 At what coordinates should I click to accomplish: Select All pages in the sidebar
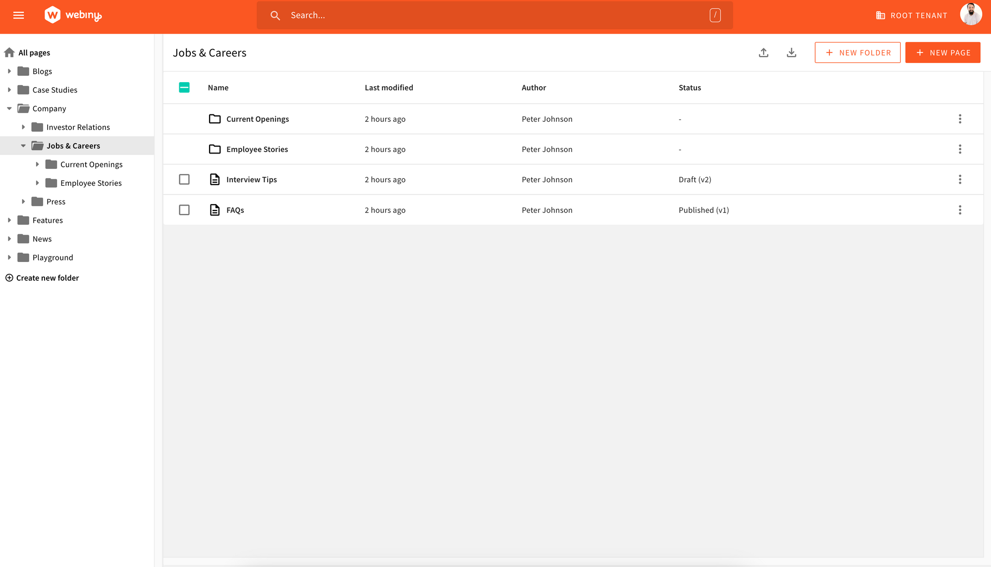[x=33, y=52]
